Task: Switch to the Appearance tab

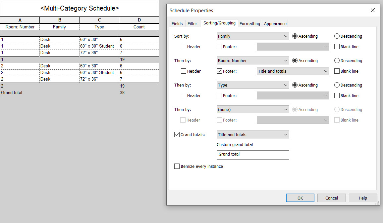Action: (x=275, y=23)
